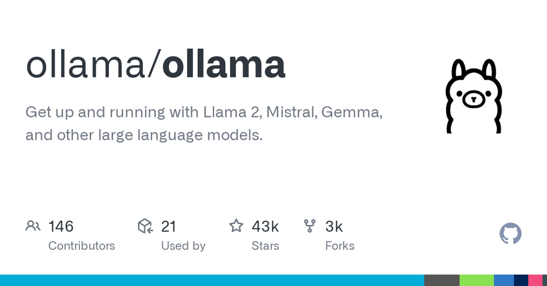This screenshot has height=286, width=547.
Task: Open the GitHub Octocat logo
Action: [x=511, y=234]
